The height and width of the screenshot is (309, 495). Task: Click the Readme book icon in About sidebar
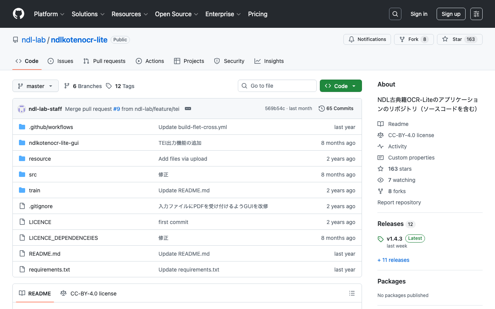[x=381, y=124]
